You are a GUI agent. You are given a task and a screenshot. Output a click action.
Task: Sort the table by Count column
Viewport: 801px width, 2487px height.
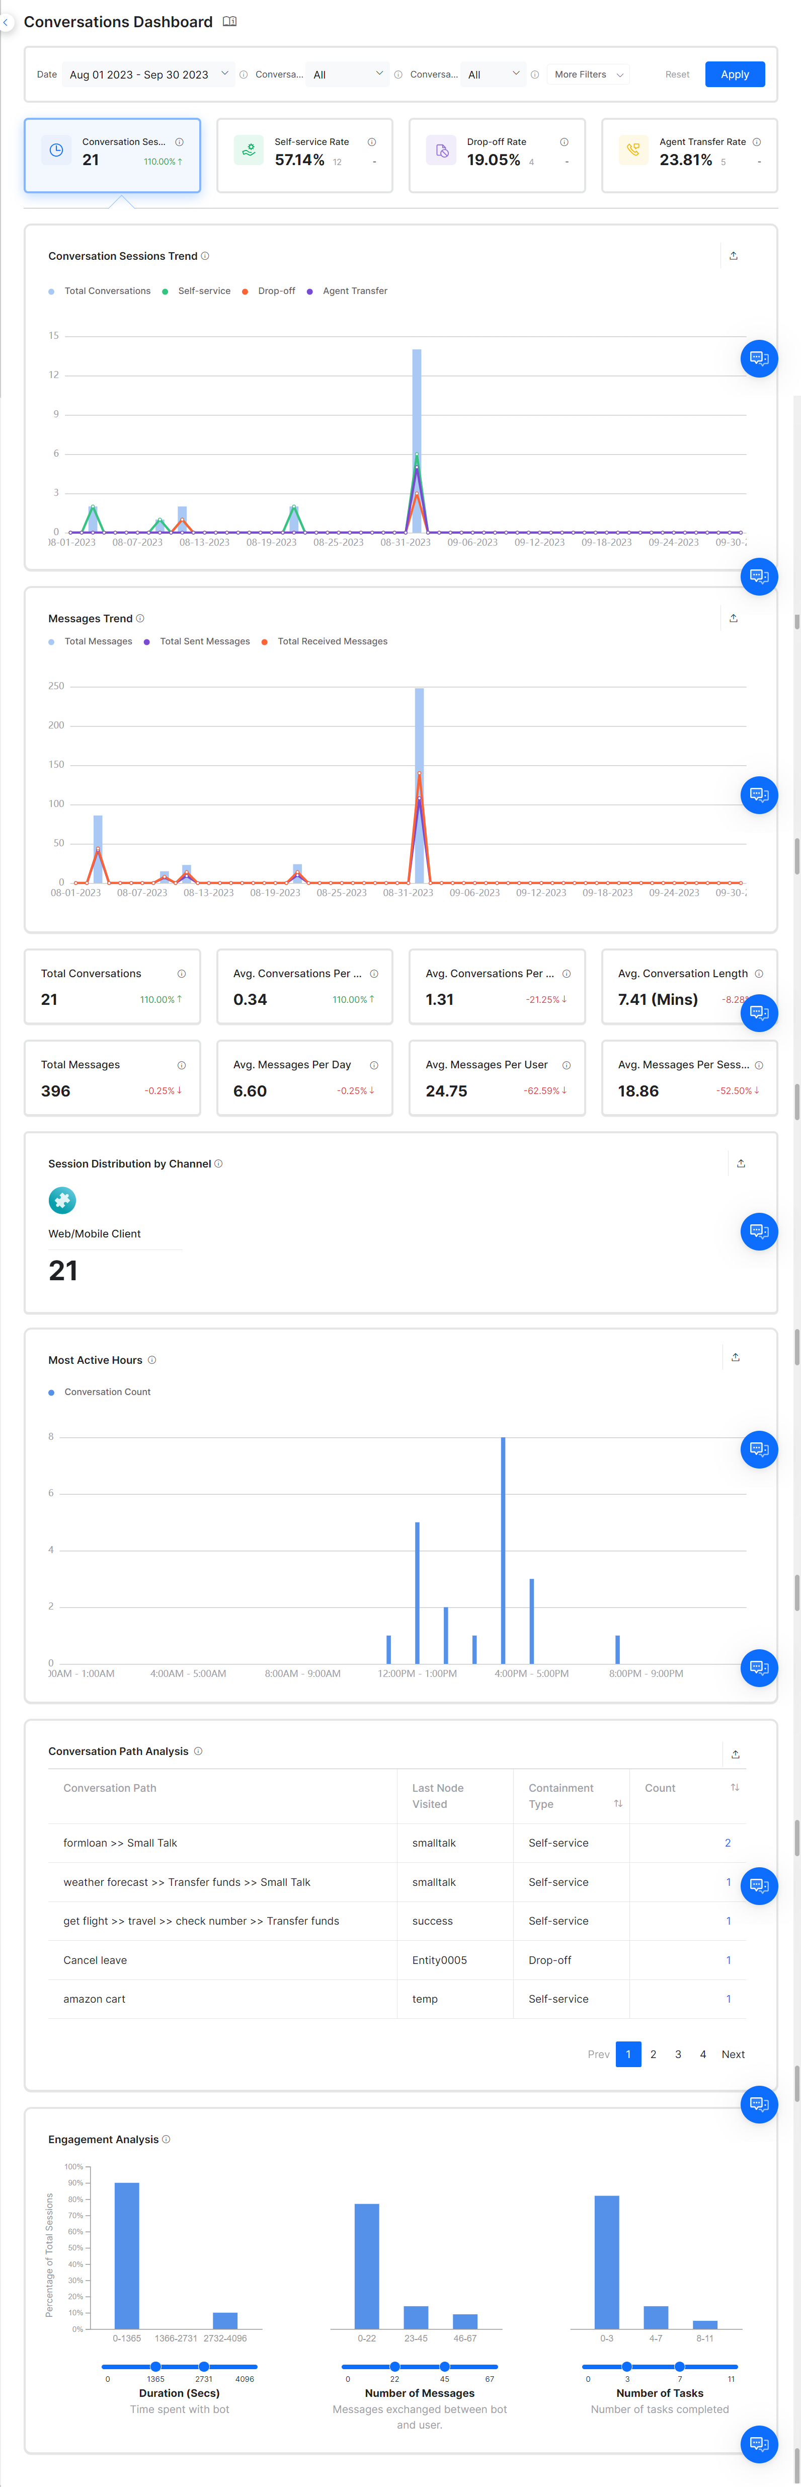[735, 1787]
